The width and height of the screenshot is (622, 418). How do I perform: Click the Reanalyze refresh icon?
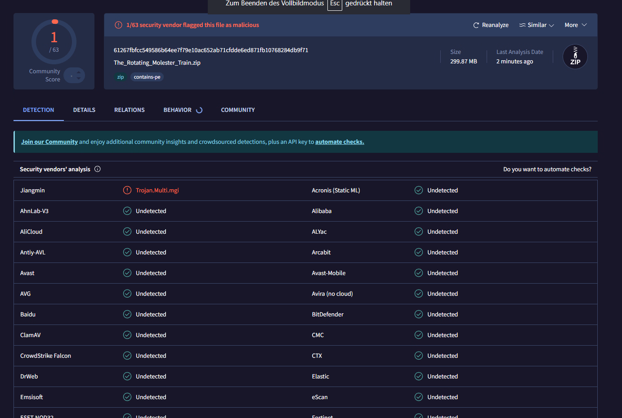476,25
